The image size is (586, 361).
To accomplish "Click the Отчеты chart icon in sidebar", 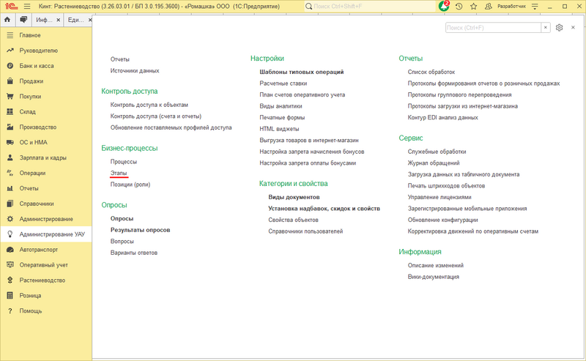I will (x=10, y=188).
